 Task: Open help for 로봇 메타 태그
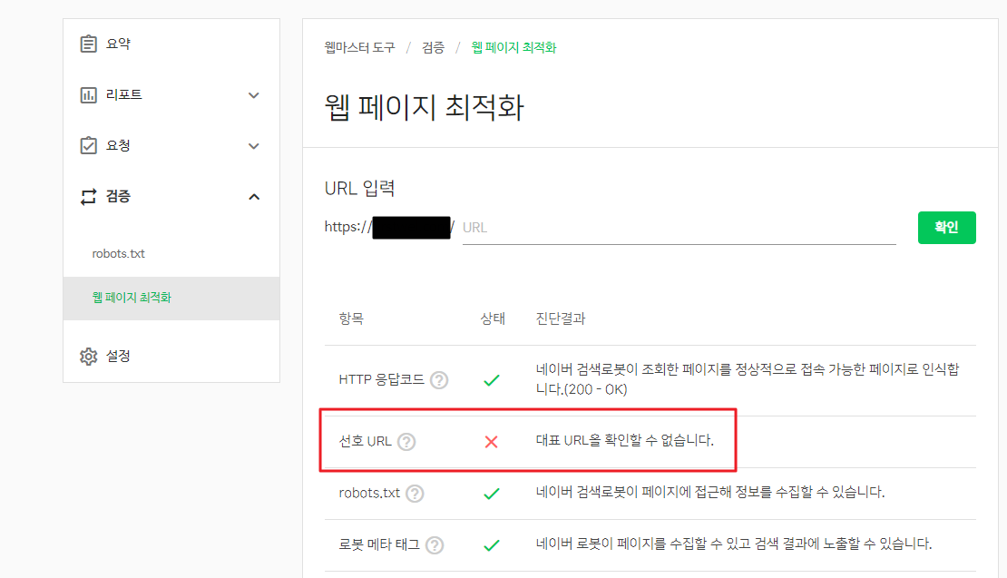[x=435, y=545]
